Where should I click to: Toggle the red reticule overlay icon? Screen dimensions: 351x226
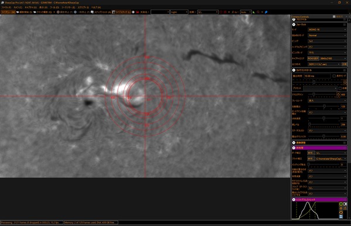coord(225,12)
